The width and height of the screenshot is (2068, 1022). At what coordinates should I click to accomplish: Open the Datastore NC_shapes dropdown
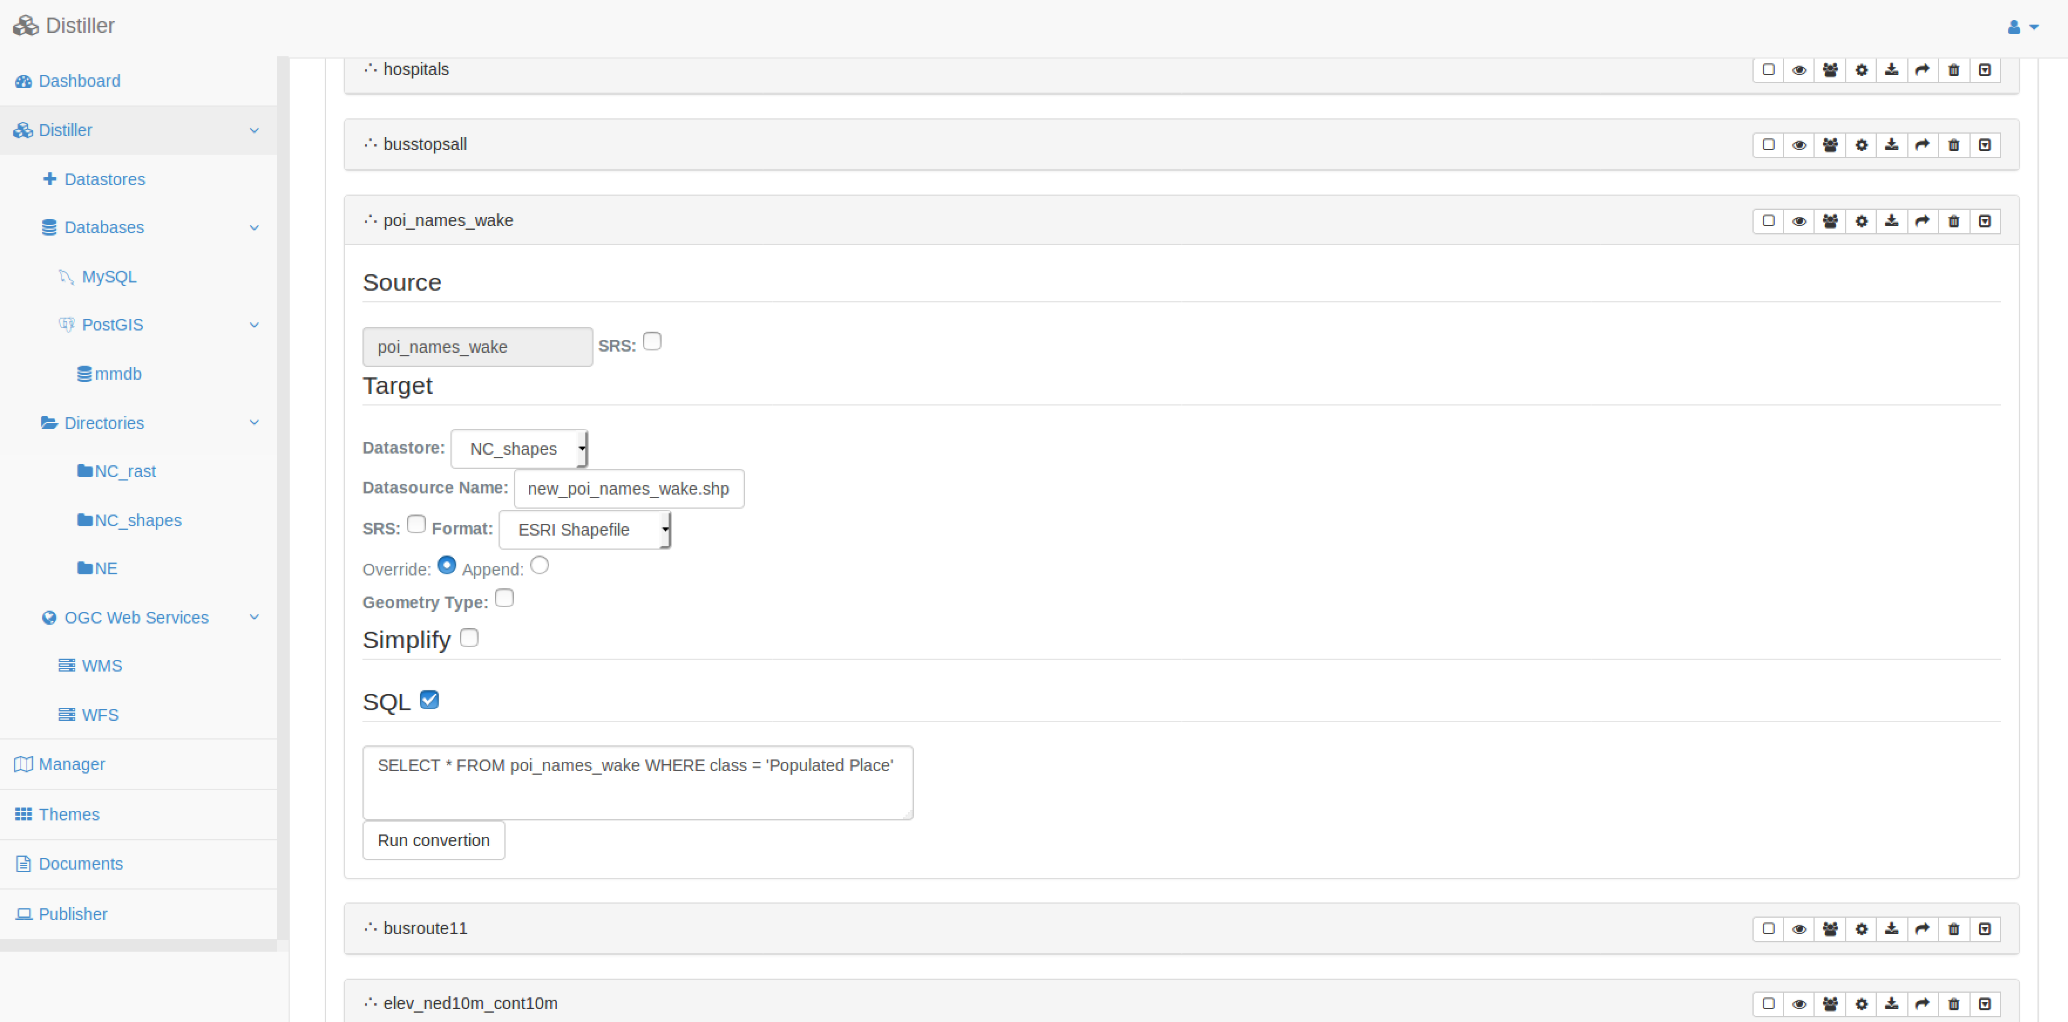click(x=518, y=448)
